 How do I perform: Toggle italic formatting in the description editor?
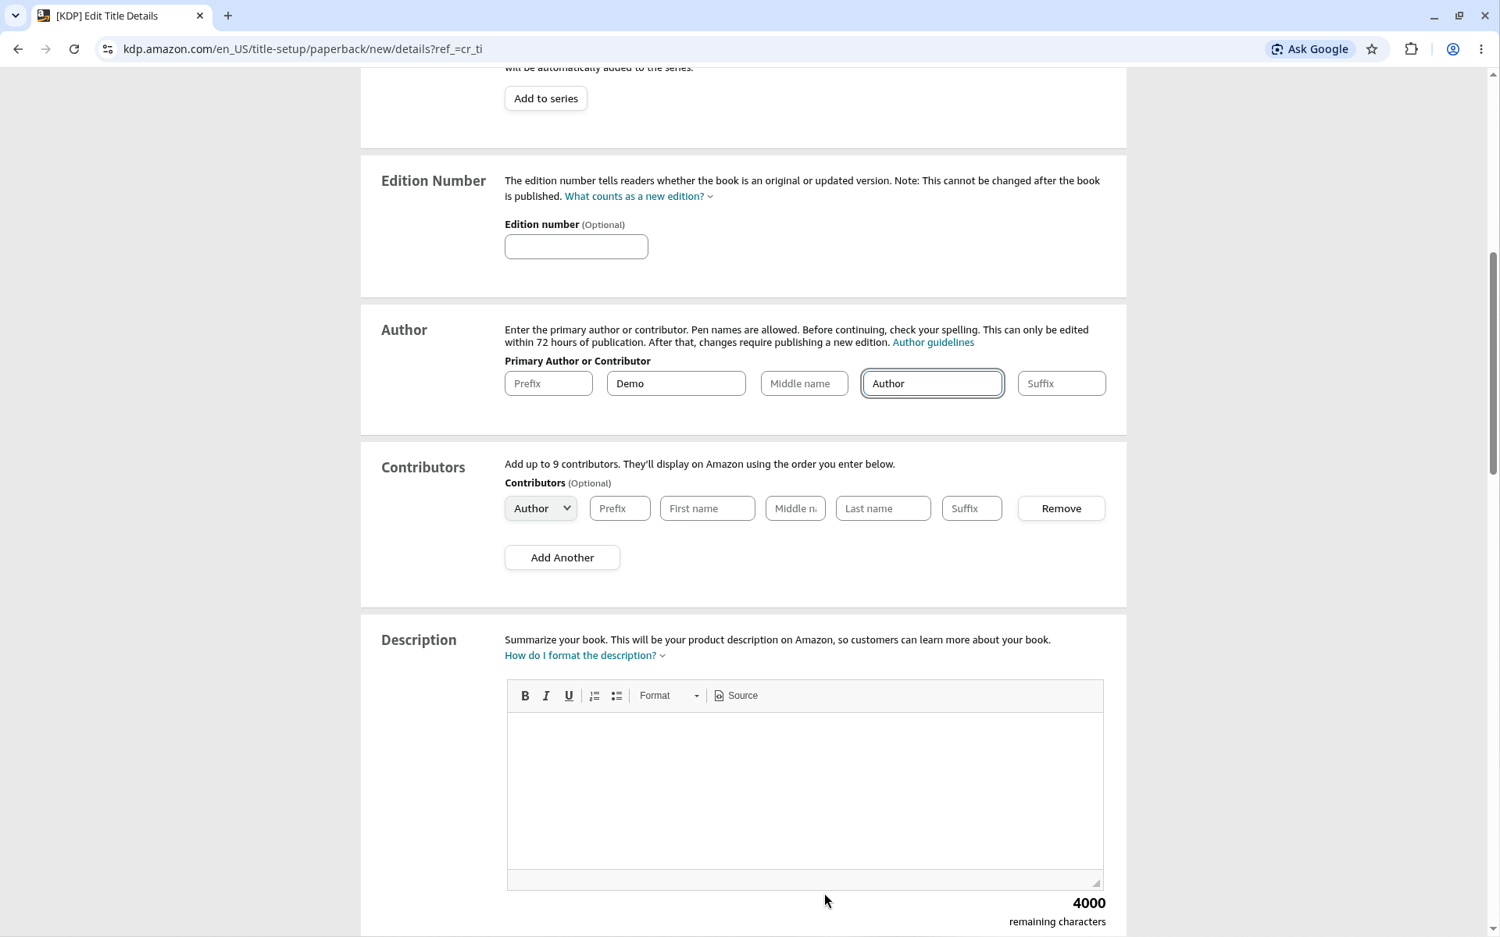(547, 696)
